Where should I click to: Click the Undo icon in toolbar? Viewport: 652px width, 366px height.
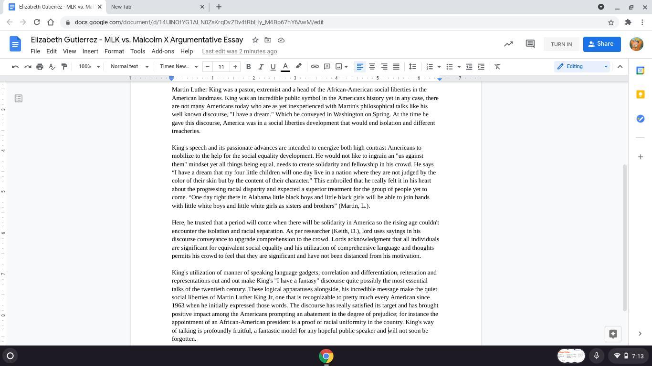pos(15,67)
